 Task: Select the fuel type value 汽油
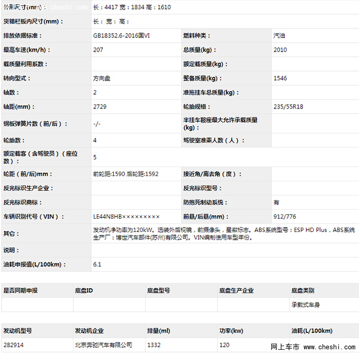pos(279,36)
